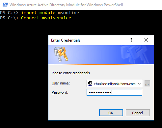Screen dimensions: 162x128
Task: Click inside the Password field
Action: coord(114,92)
